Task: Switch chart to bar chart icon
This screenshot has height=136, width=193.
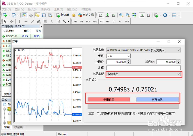Action: click(101, 15)
